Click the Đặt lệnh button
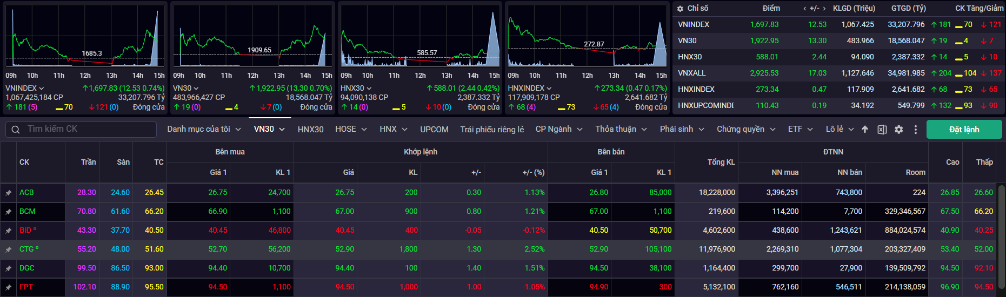This screenshot has width=1006, height=297. click(964, 130)
